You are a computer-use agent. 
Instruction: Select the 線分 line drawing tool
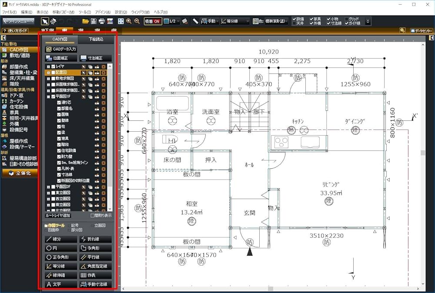(x=61, y=239)
